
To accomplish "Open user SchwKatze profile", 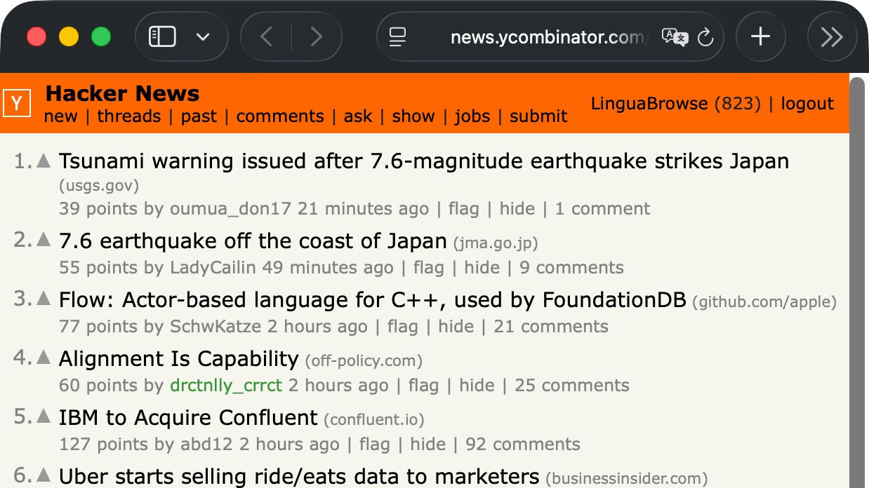I will point(215,327).
